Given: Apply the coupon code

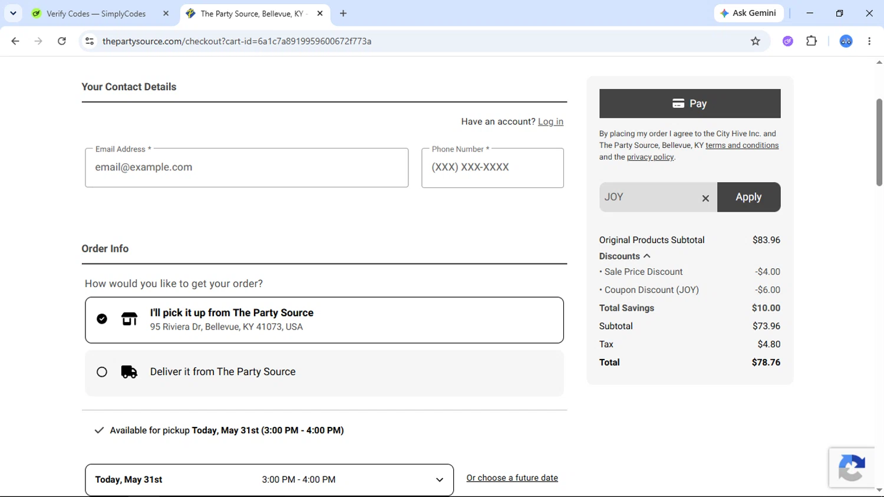Looking at the screenshot, I should (748, 197).
